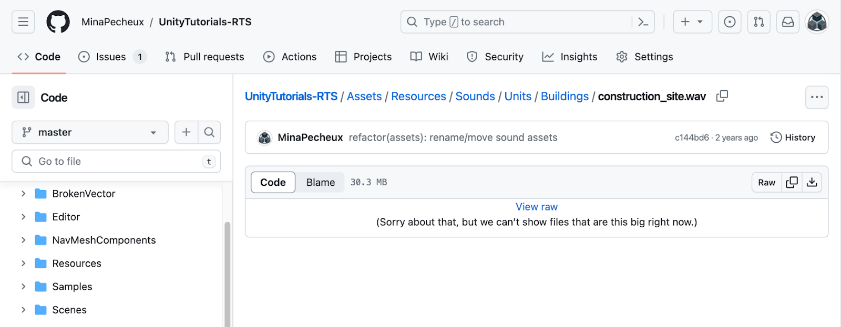Image resolution: width=841 pixels, height=327 pixels.
Task: Click the commit author avatar image
Action: tap(264, 138)
